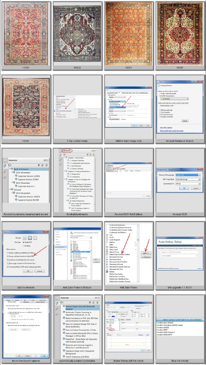Click the '7-Zip context menu' caption text

point(77,141)
